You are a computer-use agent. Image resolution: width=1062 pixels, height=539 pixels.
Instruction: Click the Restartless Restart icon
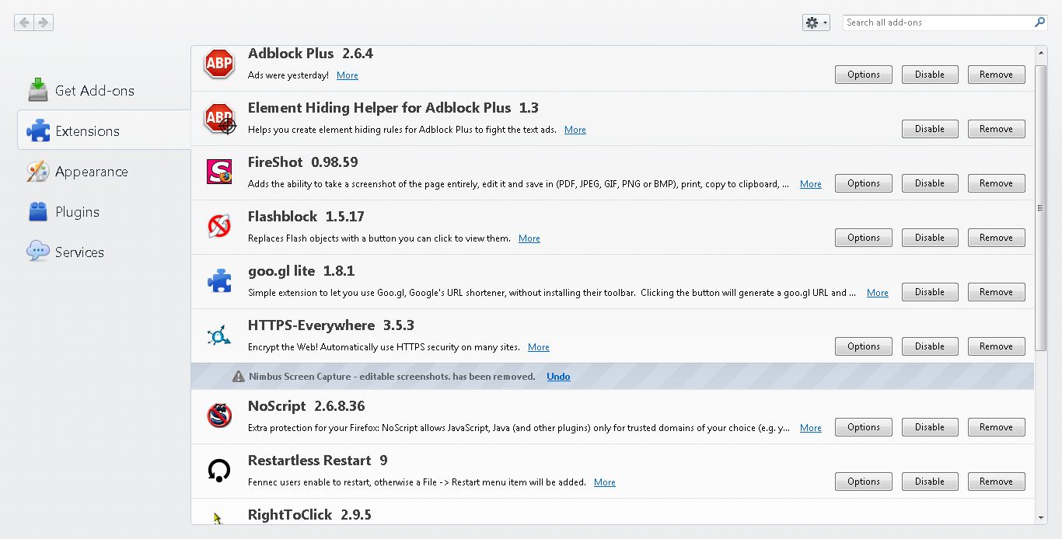click(219, 470)
